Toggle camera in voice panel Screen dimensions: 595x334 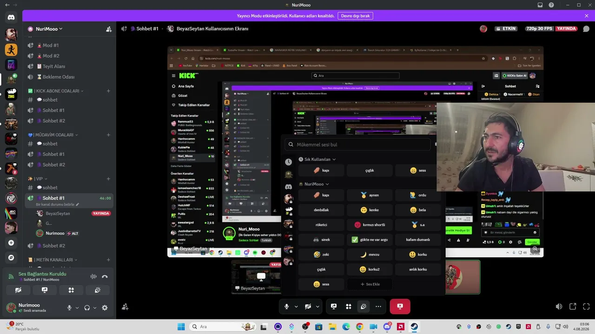coord(18,290)
